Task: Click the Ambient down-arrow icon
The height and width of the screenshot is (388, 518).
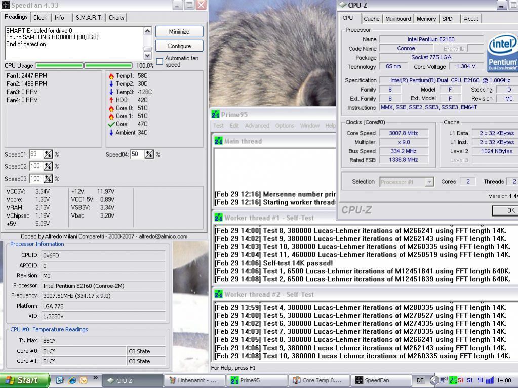Action: 111,133
